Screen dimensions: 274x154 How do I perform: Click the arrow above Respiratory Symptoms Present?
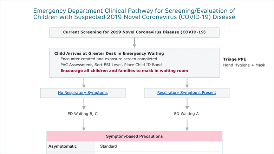pos(187,83)
